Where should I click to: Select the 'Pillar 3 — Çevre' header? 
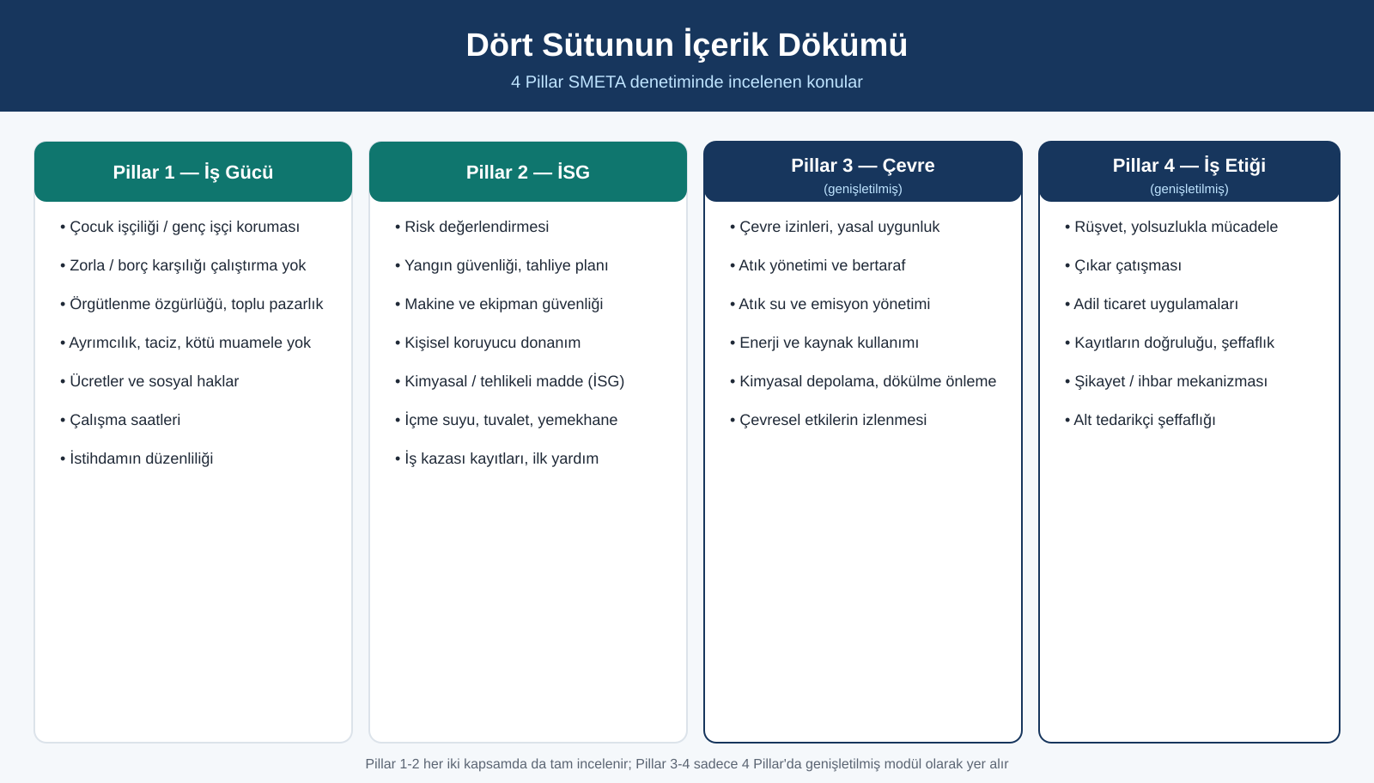point(863,172)
